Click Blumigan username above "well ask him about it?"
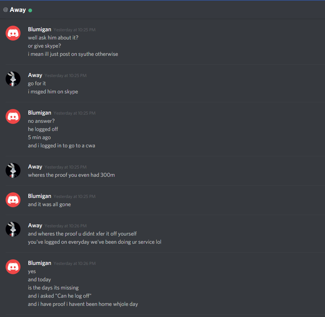Screen dimensions: 325x317 pyautogui.click(x=40, y=29)
